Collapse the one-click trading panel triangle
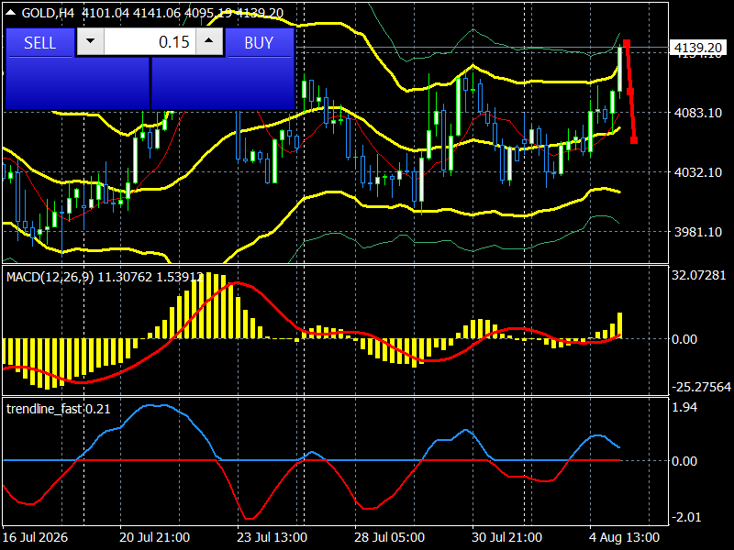 point(11,13)
